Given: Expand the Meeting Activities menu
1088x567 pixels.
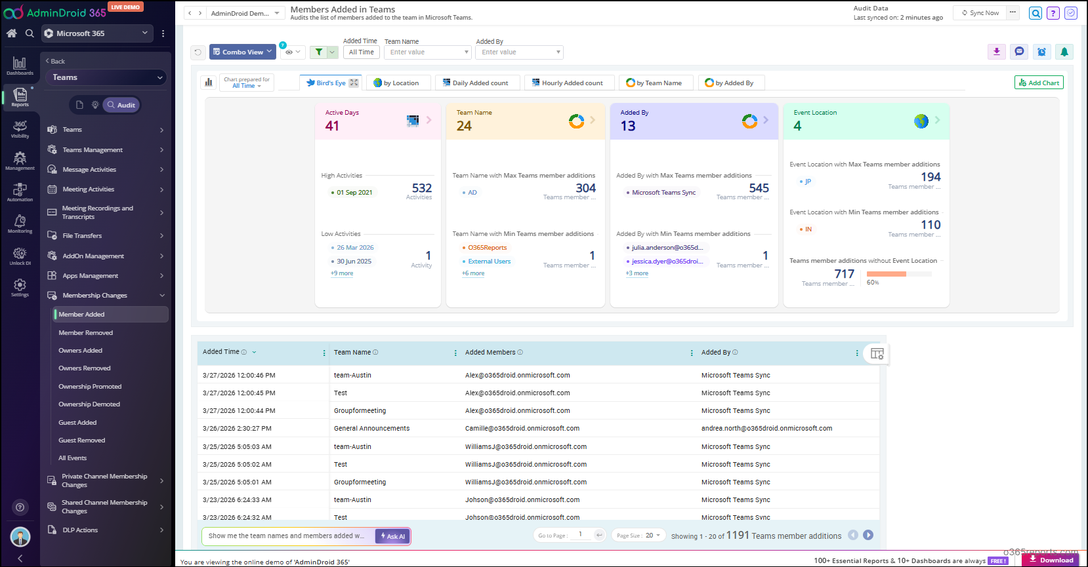Looking at the screenshot, I should 106,189.
